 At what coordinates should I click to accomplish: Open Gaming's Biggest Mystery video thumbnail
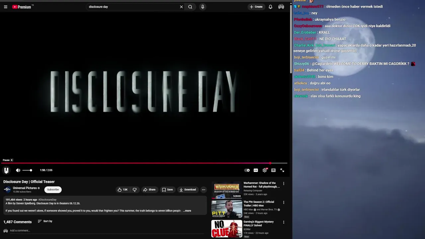[226, 229]
